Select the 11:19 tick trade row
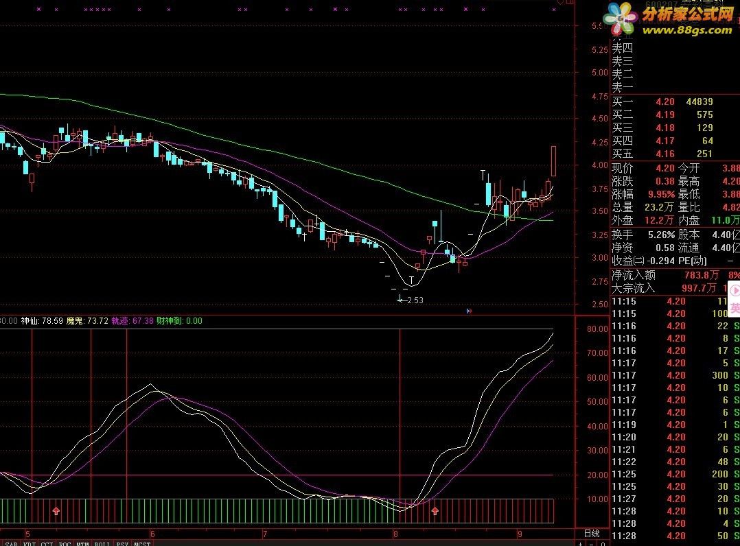Image resolution: width=740 pixels, height=546 pixels. pos(675,425)
